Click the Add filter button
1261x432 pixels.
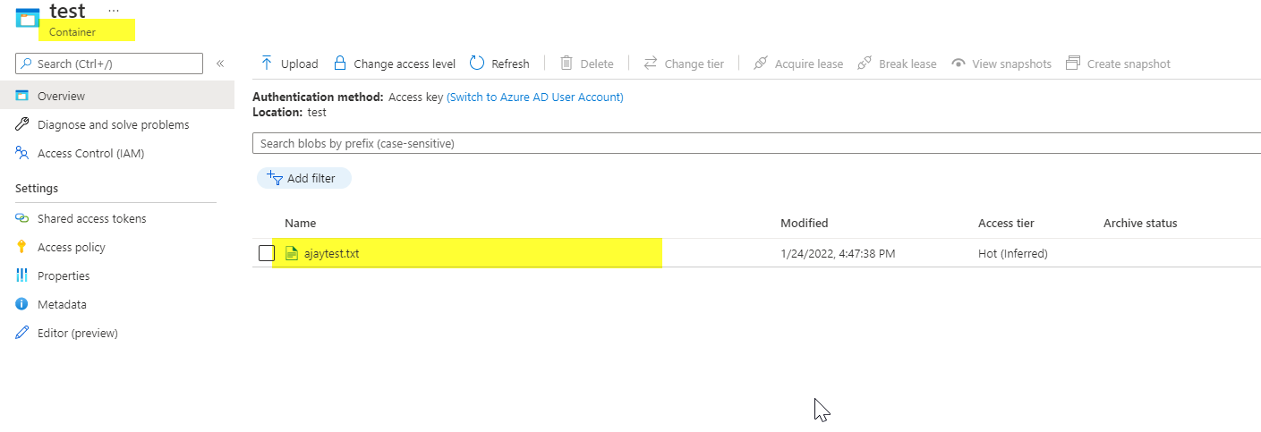304,178
